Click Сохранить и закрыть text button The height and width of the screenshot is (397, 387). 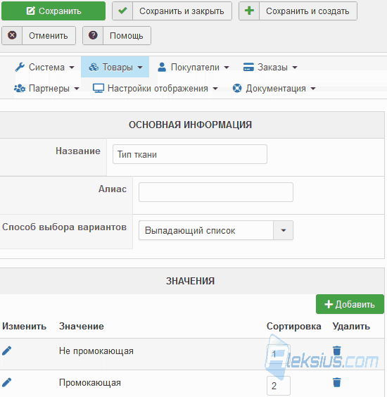tap(182, 11)
